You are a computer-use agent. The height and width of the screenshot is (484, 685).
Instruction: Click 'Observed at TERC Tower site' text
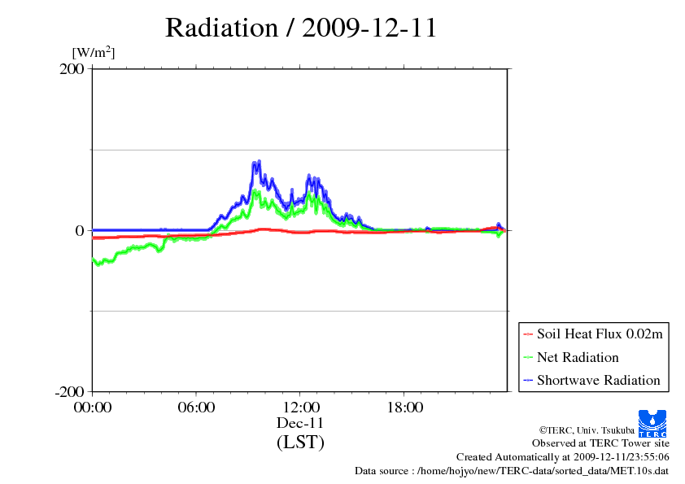coord(600,443)
